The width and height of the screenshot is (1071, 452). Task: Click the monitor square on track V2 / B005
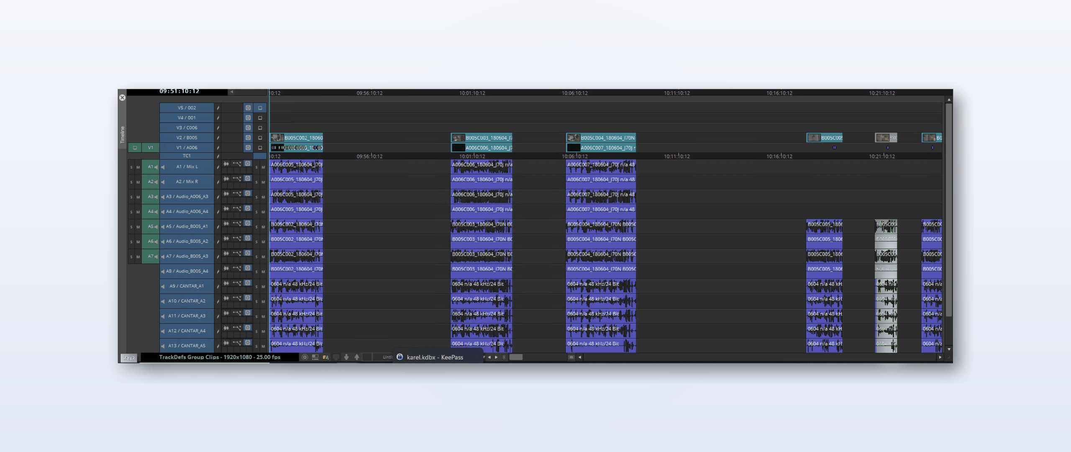(260, 138)
